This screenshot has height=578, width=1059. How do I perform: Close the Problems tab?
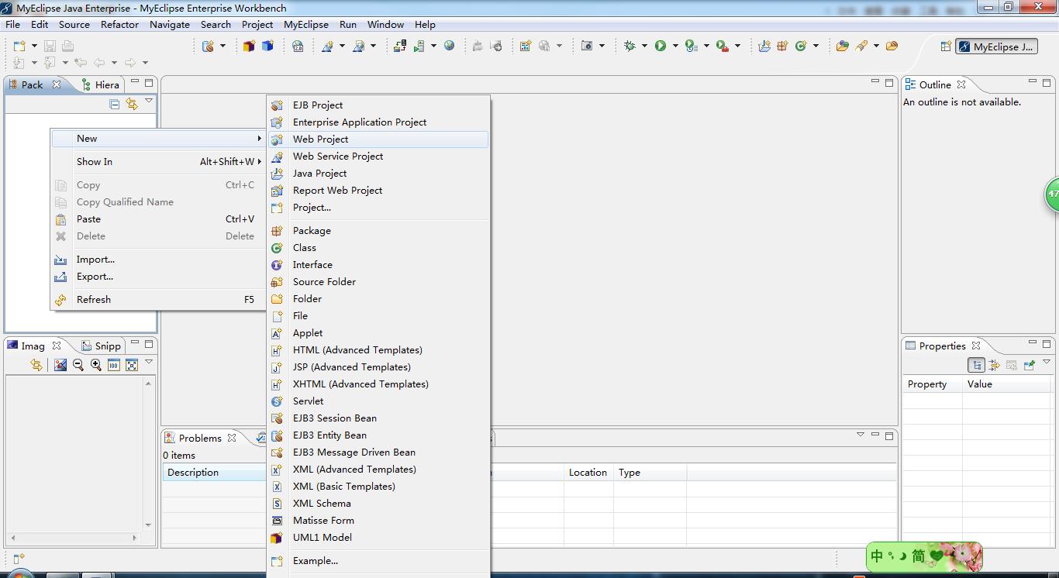coord(232,438)
